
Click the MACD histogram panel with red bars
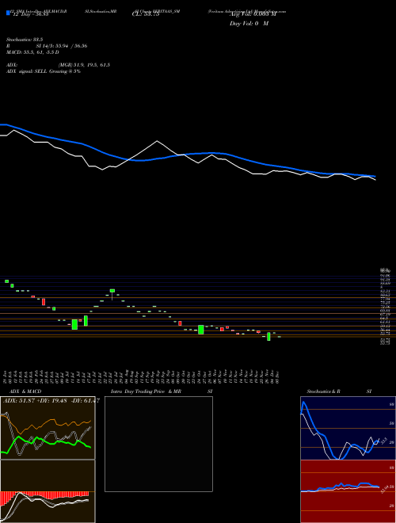(x=48, y=491)
